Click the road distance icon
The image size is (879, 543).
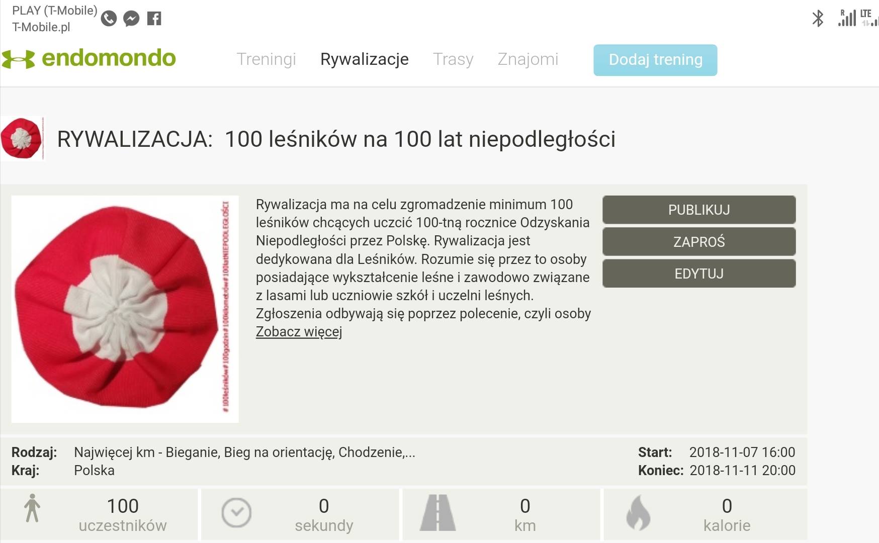pyautogui.click(x=437, y=513)
